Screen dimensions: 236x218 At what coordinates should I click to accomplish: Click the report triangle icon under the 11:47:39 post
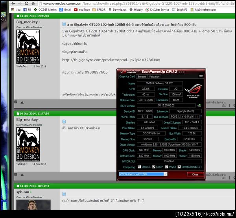(x=22, y=175)
